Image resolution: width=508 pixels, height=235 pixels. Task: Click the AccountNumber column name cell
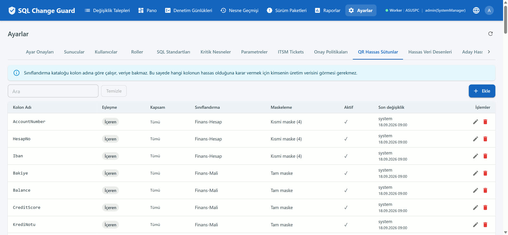click(x=29, y=122)
